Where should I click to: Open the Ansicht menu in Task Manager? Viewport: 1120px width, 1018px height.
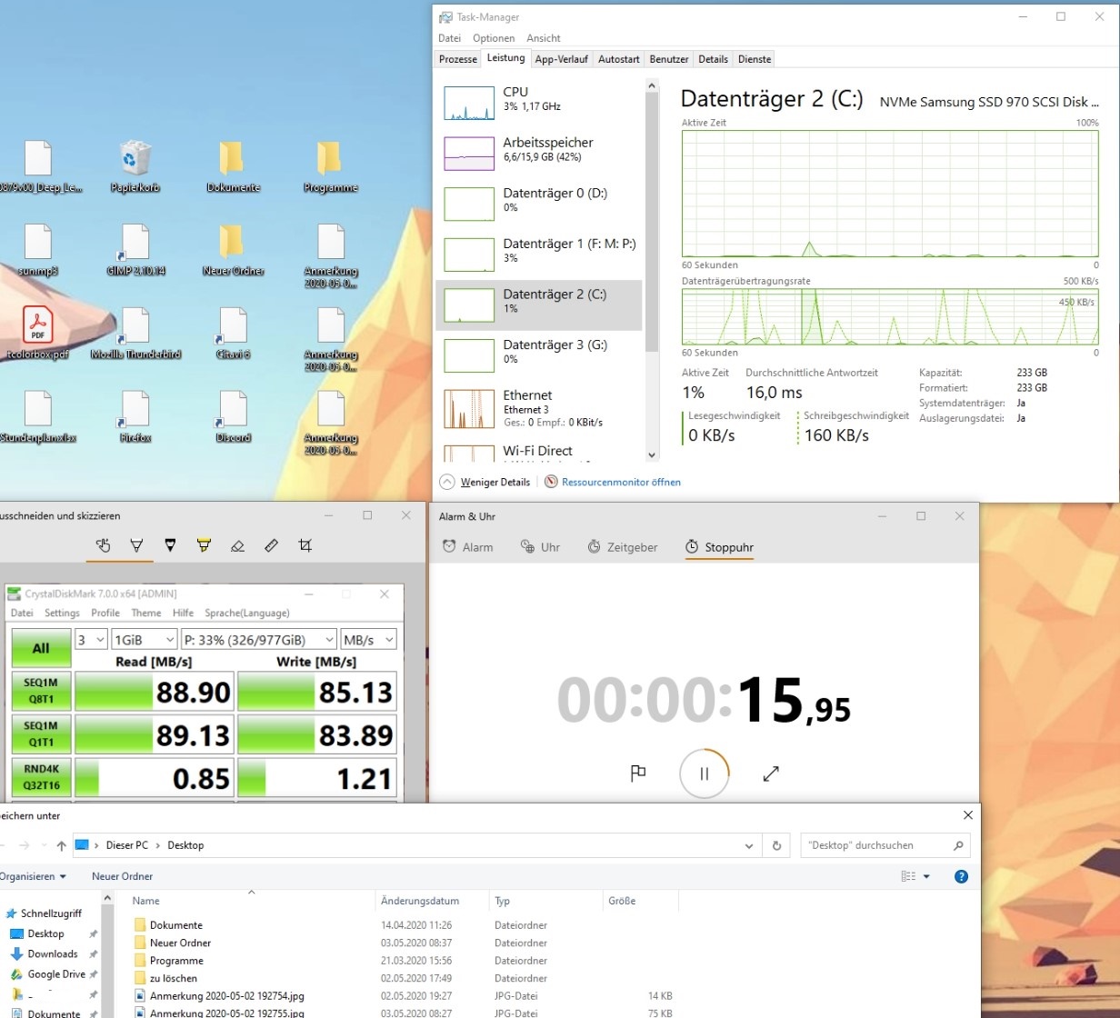(x=543, y=38)
